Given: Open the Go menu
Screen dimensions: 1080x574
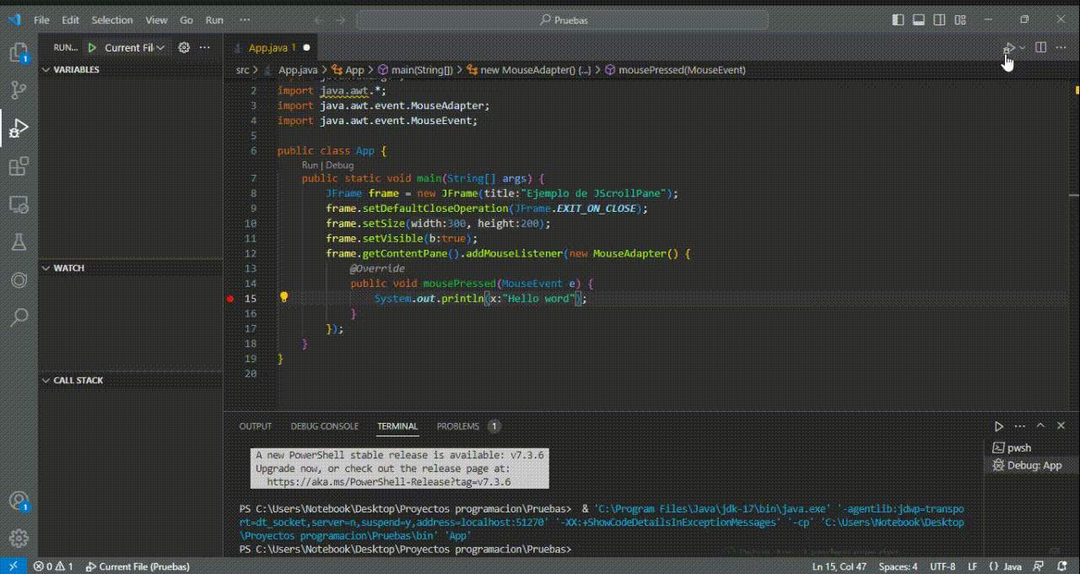Looking at the screenshot, I should [186, 19].
